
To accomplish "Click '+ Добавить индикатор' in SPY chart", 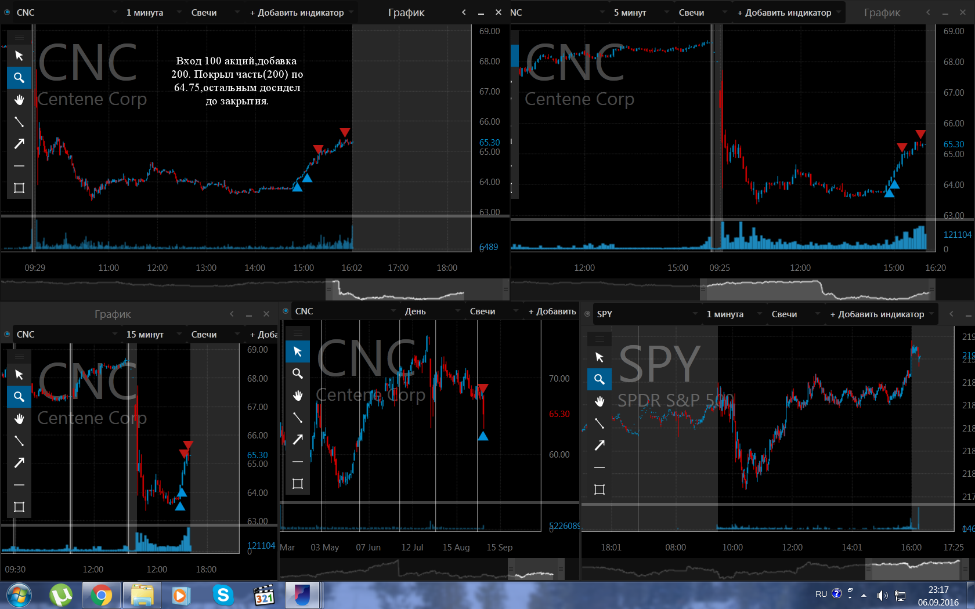I will point(882,314).
